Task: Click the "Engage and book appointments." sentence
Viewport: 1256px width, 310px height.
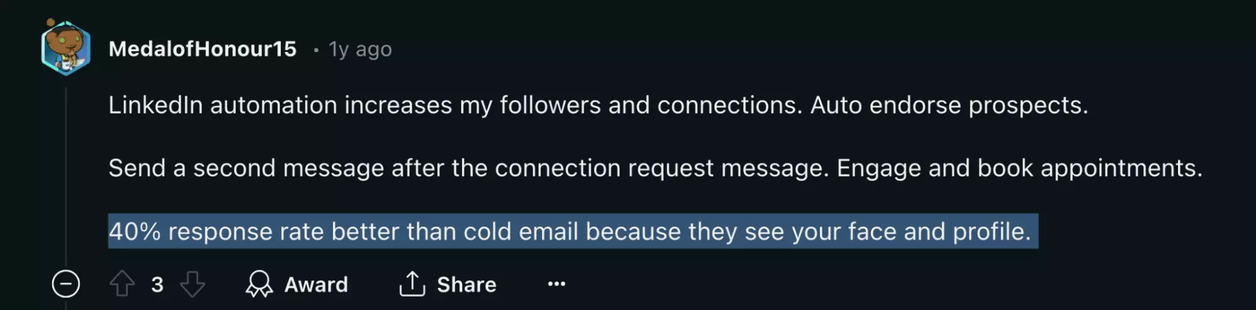Action: (1019, 168)
